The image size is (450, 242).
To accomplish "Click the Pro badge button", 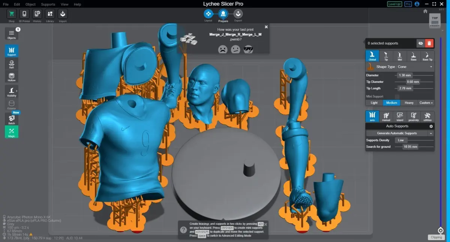I will click(x=408, y=4).
